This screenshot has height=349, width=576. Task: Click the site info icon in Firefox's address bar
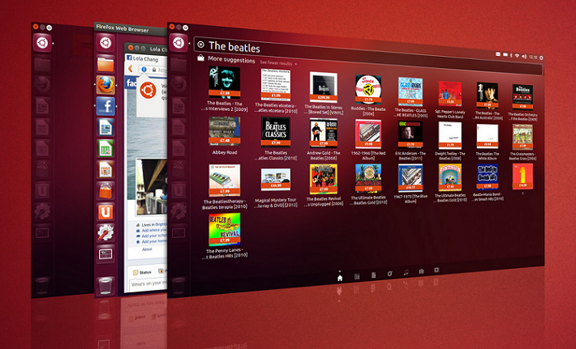pyautogui.click(x=144, y=69)
